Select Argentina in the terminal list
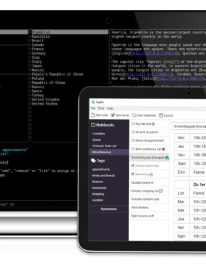 (x=41, y=32)
